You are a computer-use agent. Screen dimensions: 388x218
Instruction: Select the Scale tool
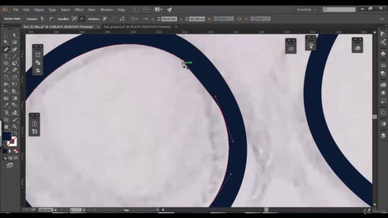tap(15, 77)
